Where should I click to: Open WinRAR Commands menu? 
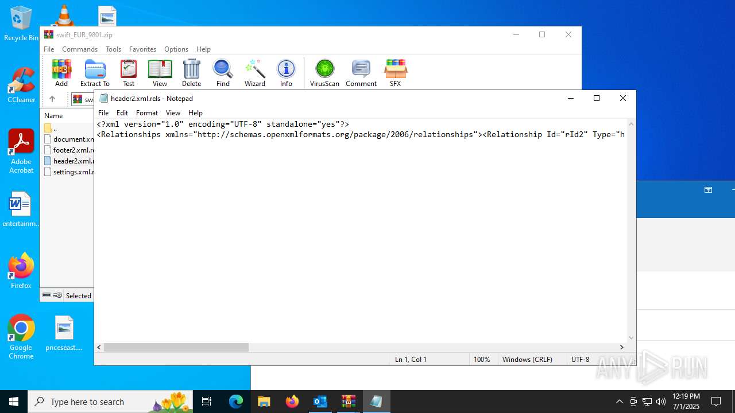80,49
